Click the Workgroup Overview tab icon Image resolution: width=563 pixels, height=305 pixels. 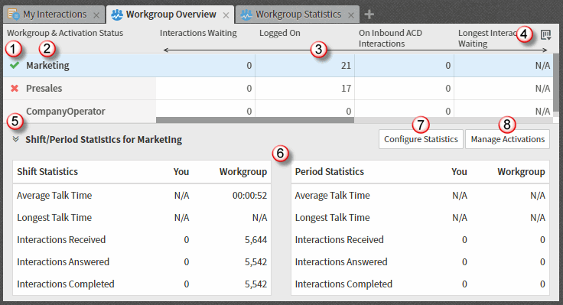tap(117, 15)
